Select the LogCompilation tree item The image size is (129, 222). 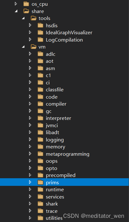[64, 40]
